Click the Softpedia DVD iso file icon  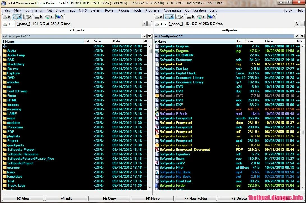click(157, 96)
